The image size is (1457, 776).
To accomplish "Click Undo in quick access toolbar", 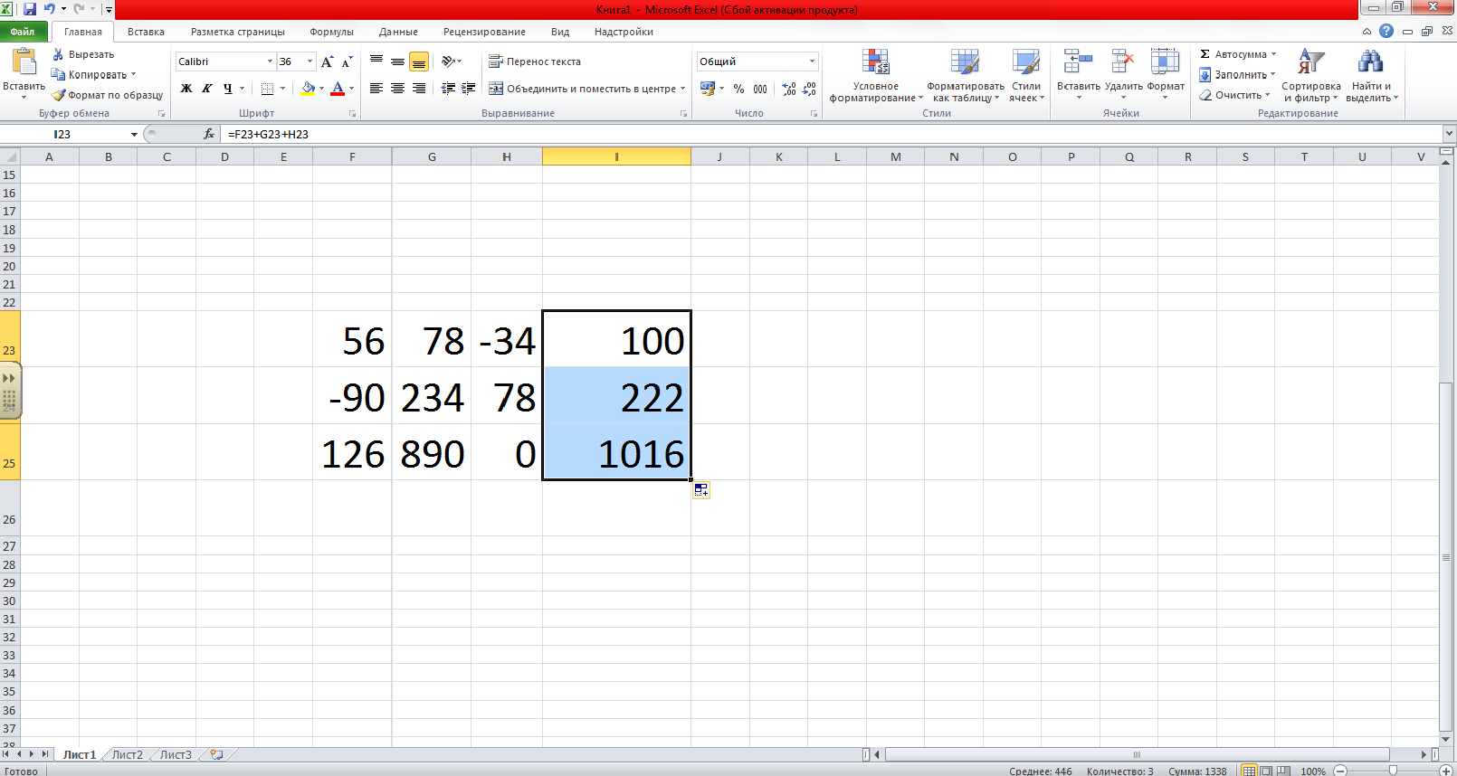I will (x=50, y=9).
